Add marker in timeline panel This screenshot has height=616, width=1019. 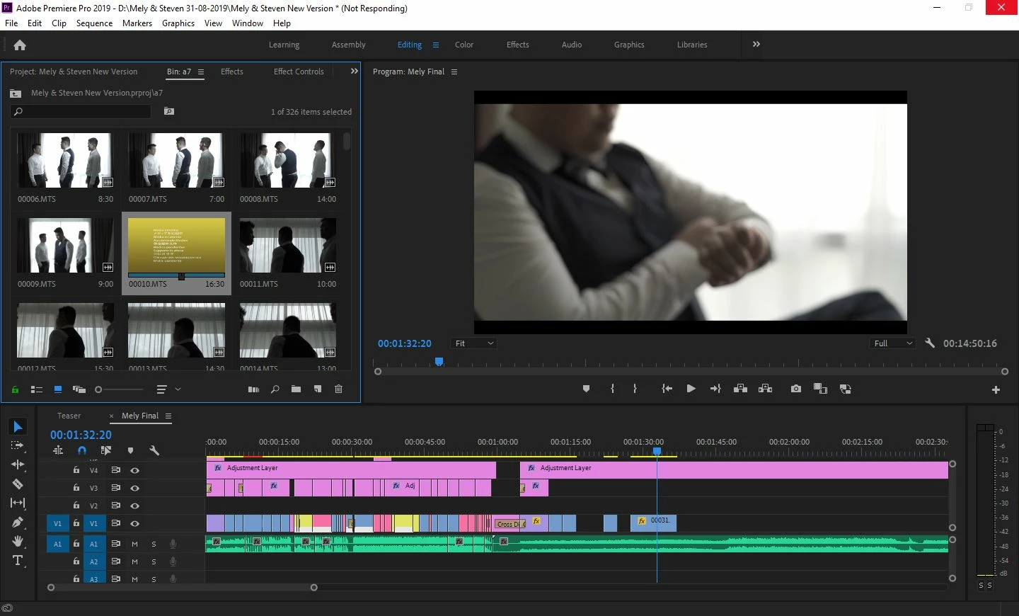[x=130, y=450]
